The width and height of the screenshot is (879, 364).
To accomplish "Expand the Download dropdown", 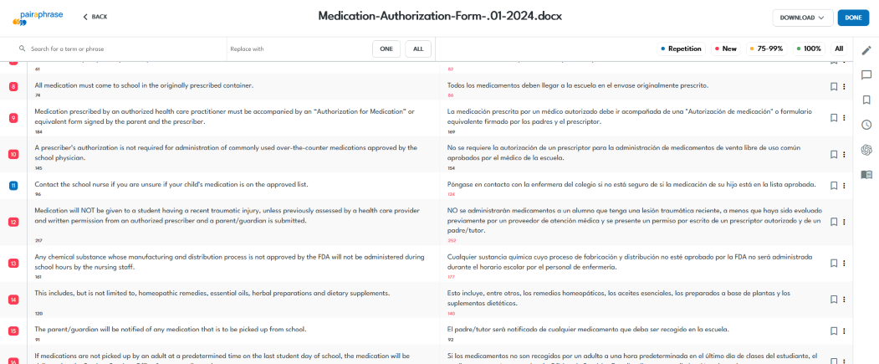I will point(802,18).
